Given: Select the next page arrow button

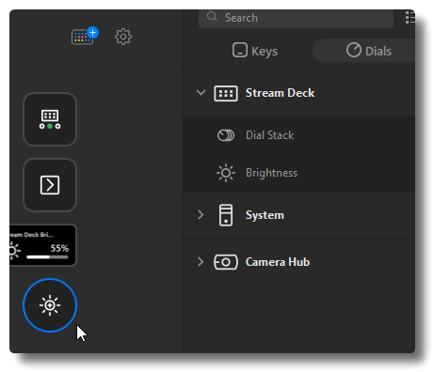Looking at the screenshot, I should pyautogui.click(x=50, y=185).
